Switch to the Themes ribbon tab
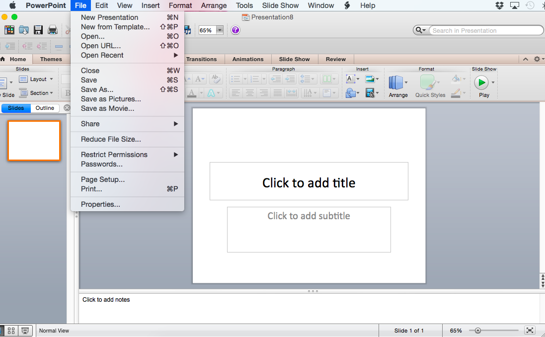 [51, 59]
